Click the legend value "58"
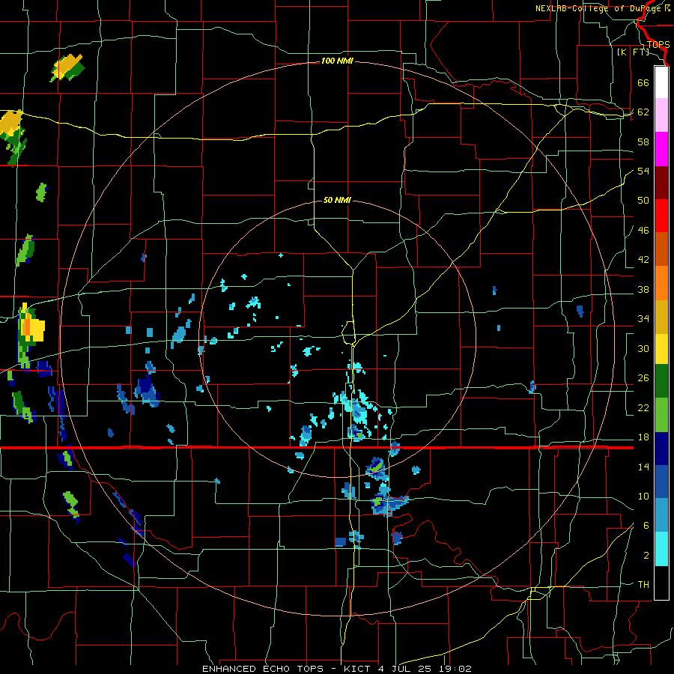Screen dimensions: 674x674 point(643,142)
